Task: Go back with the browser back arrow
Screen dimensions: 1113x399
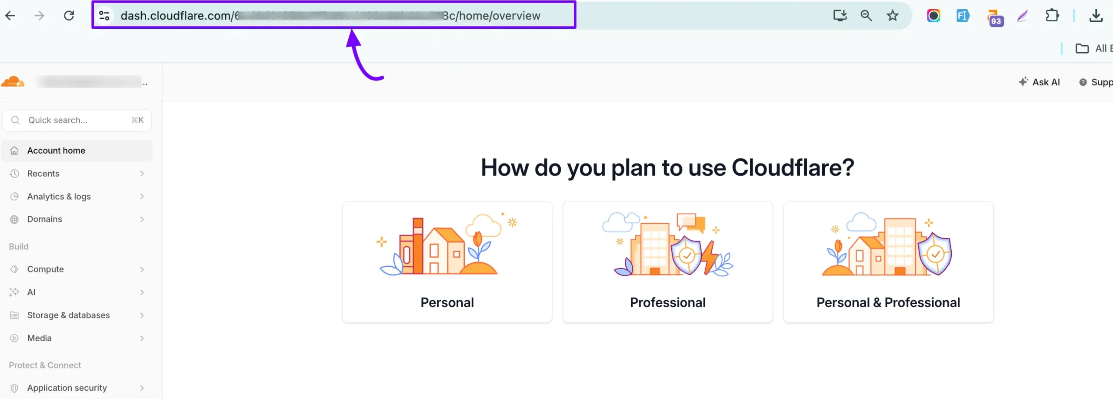Action: pyautogui.click(x=10, y=16)
